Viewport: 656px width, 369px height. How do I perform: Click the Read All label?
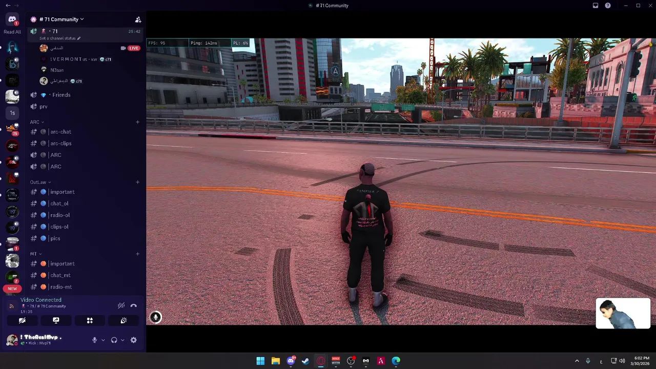click(12, 32)
